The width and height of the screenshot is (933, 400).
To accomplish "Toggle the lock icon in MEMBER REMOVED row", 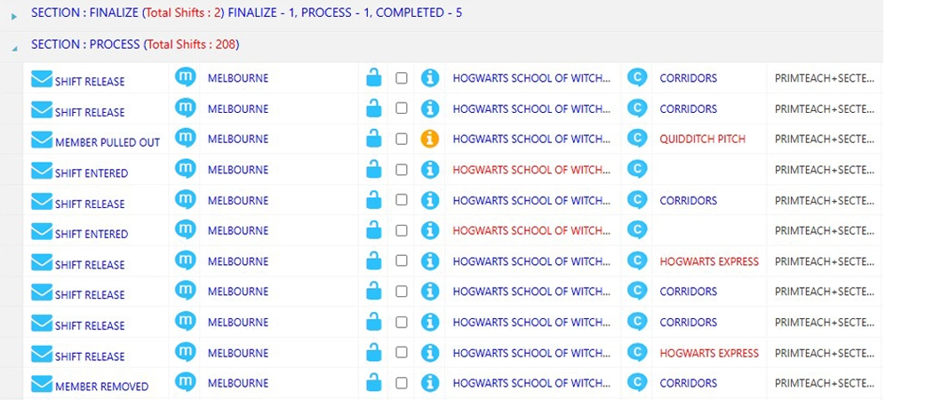I will pyautogui.click(x=374, y=382).
